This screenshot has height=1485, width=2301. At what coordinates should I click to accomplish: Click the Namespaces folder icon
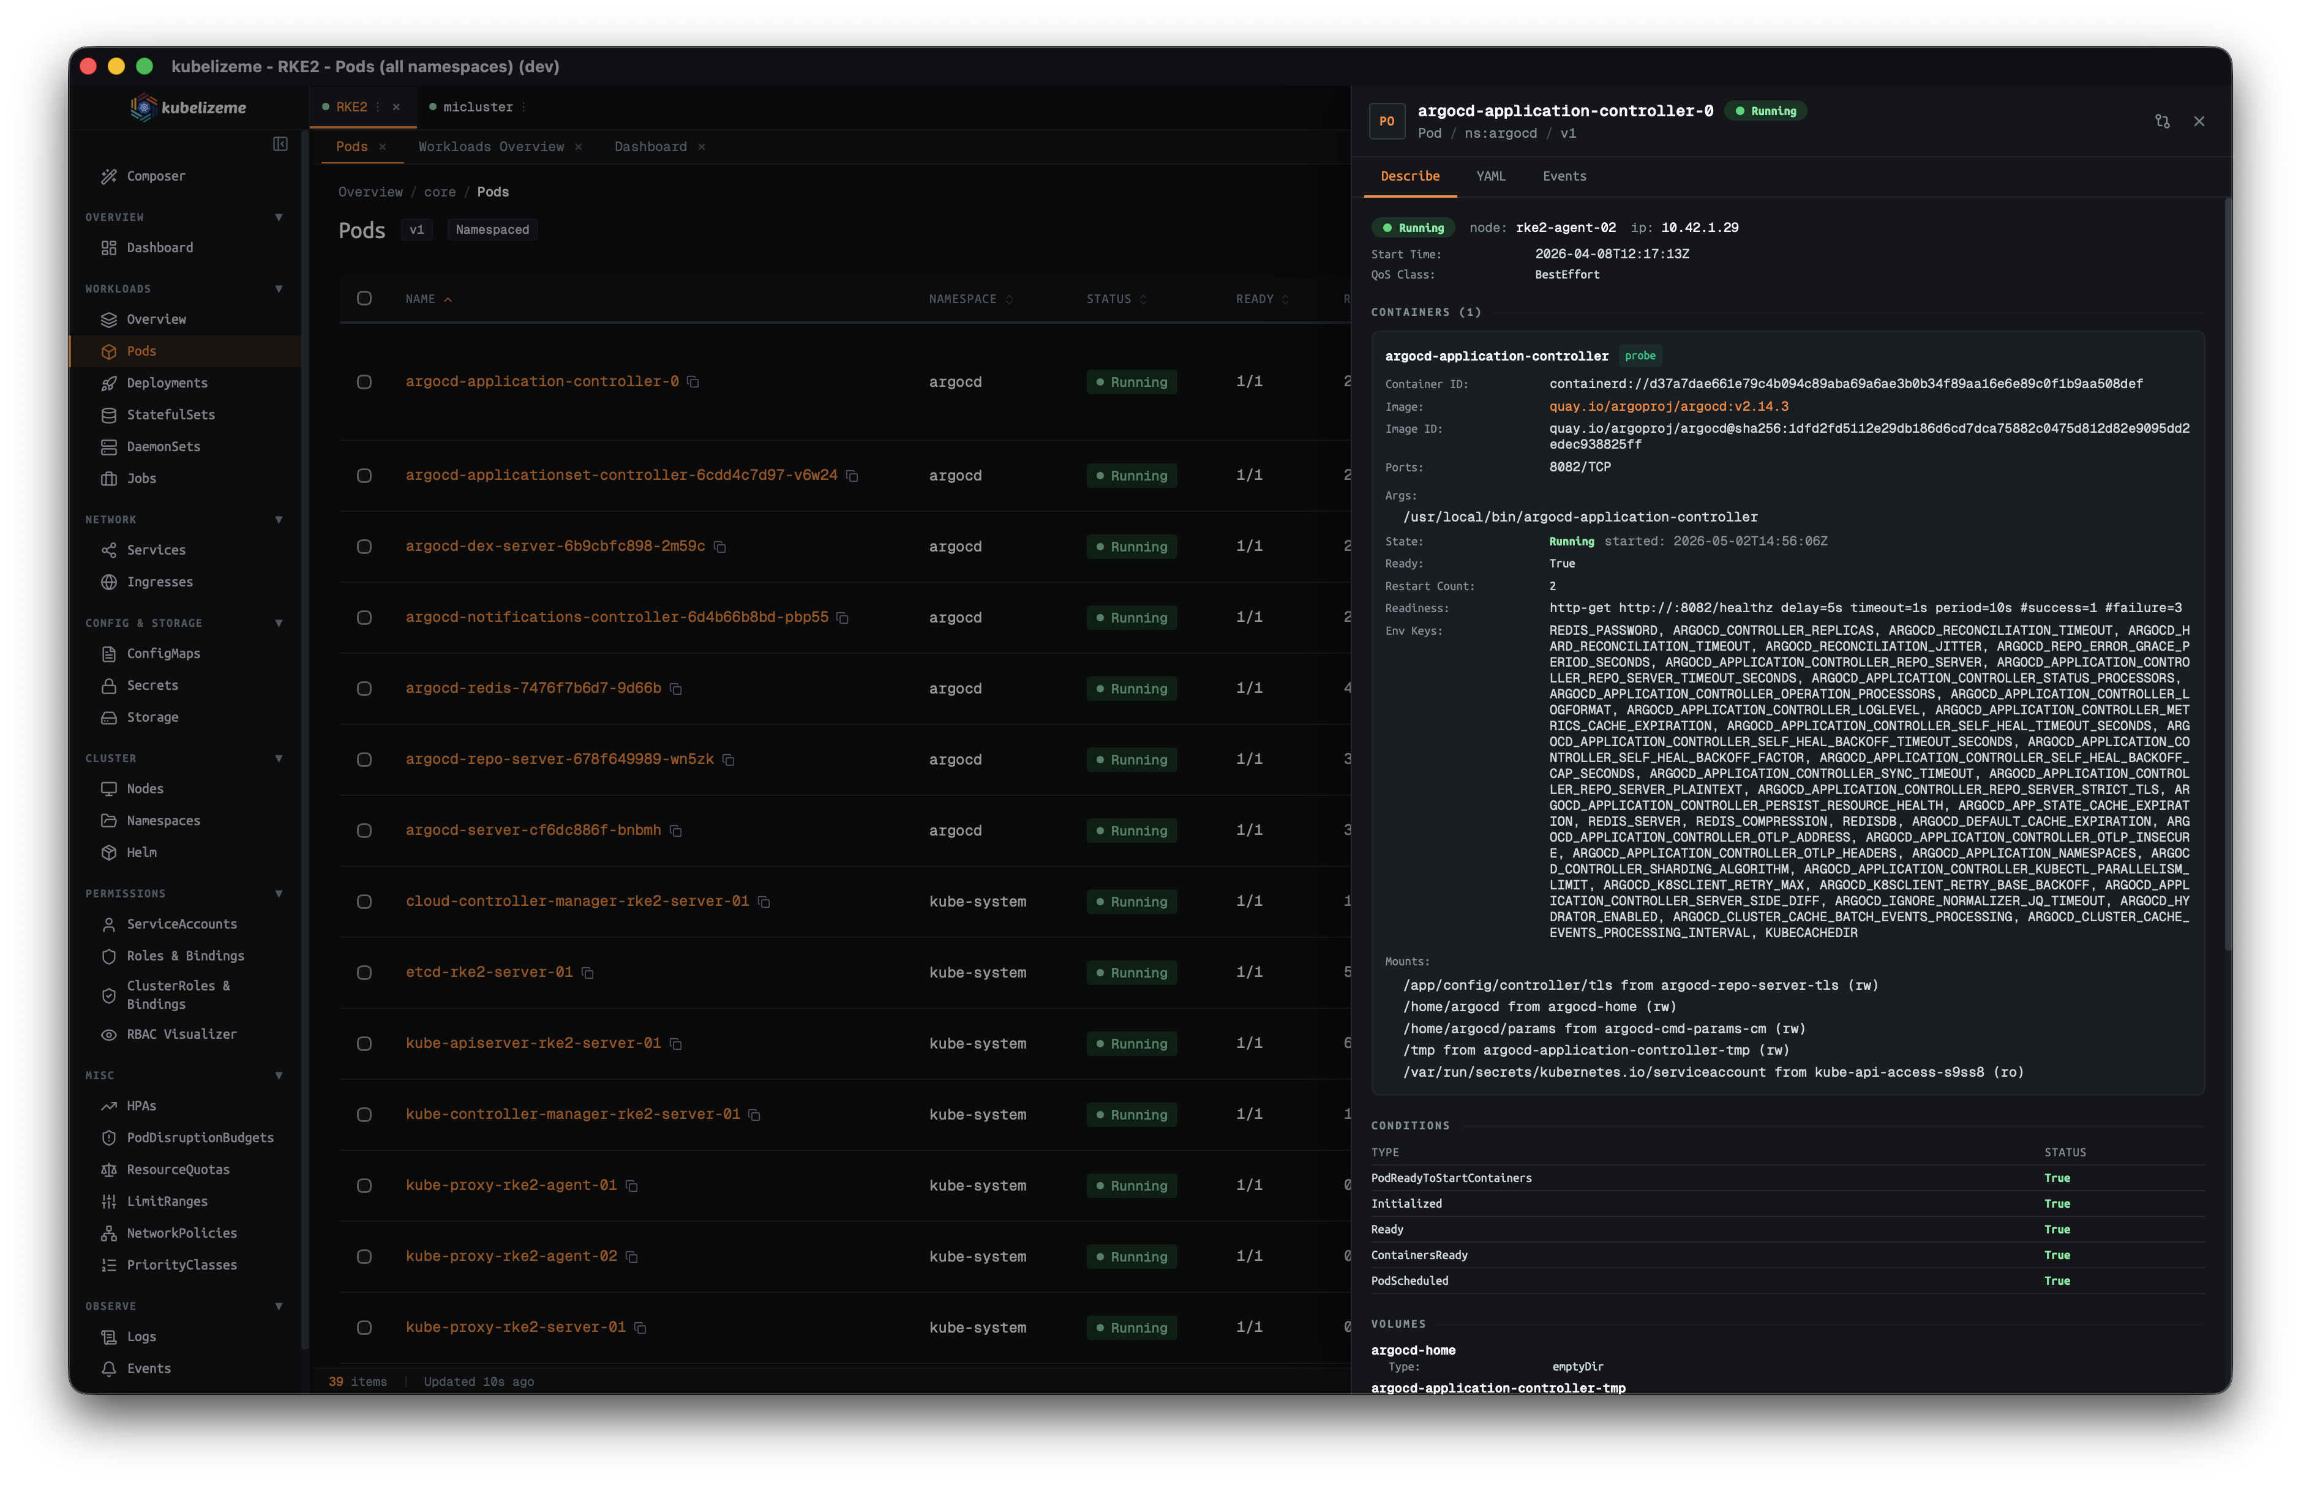[x=109, y=821]
